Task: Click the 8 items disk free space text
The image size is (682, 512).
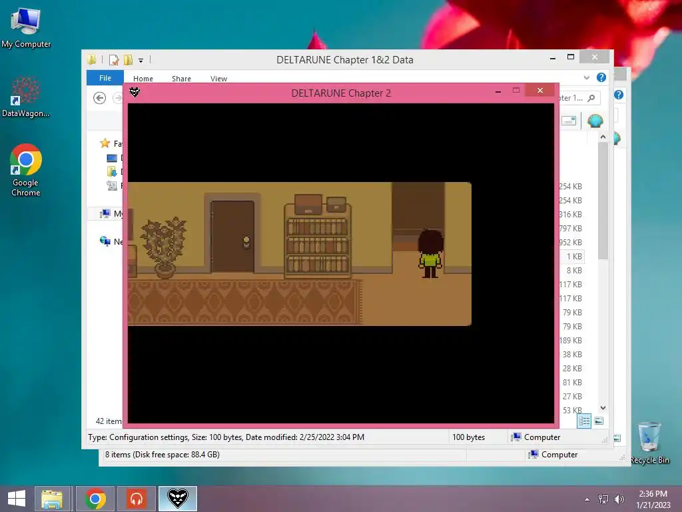Action: [163, 455]
